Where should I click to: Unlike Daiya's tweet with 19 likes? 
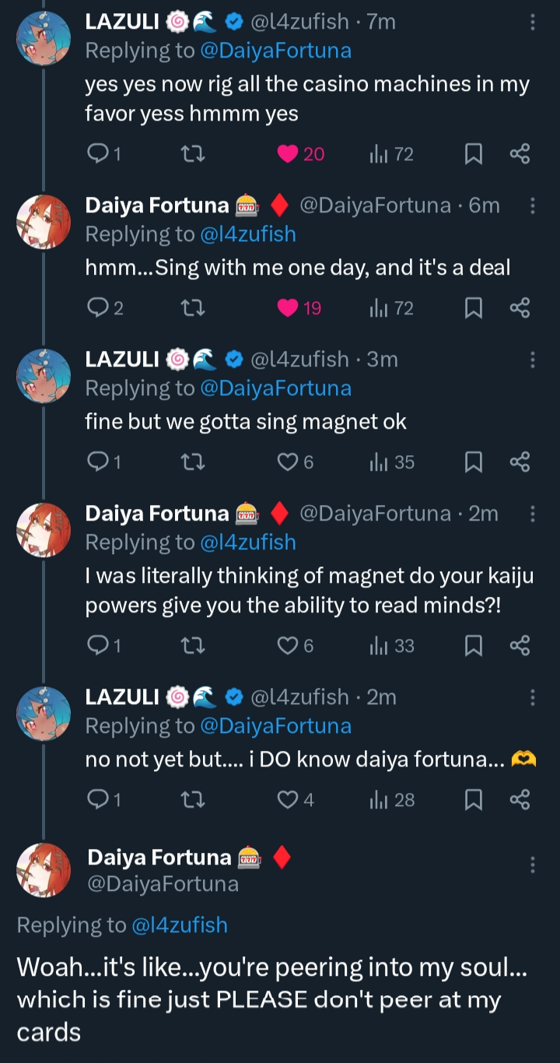288,308
